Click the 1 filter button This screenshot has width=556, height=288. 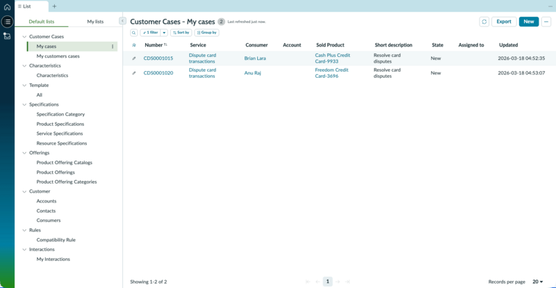tap(150, 33)
